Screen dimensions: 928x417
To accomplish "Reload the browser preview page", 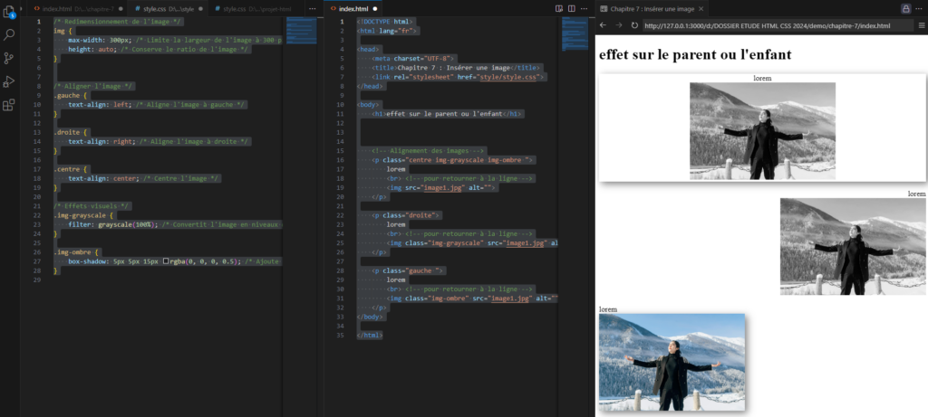I will pyautogui.click(x=634, y=25).
